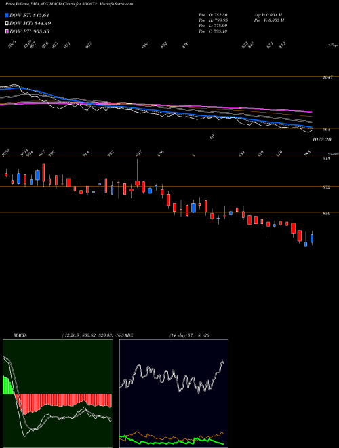Click the Pre O: 782.30 open value
This screenshot has width=339, height=448.
pos(213,15)
